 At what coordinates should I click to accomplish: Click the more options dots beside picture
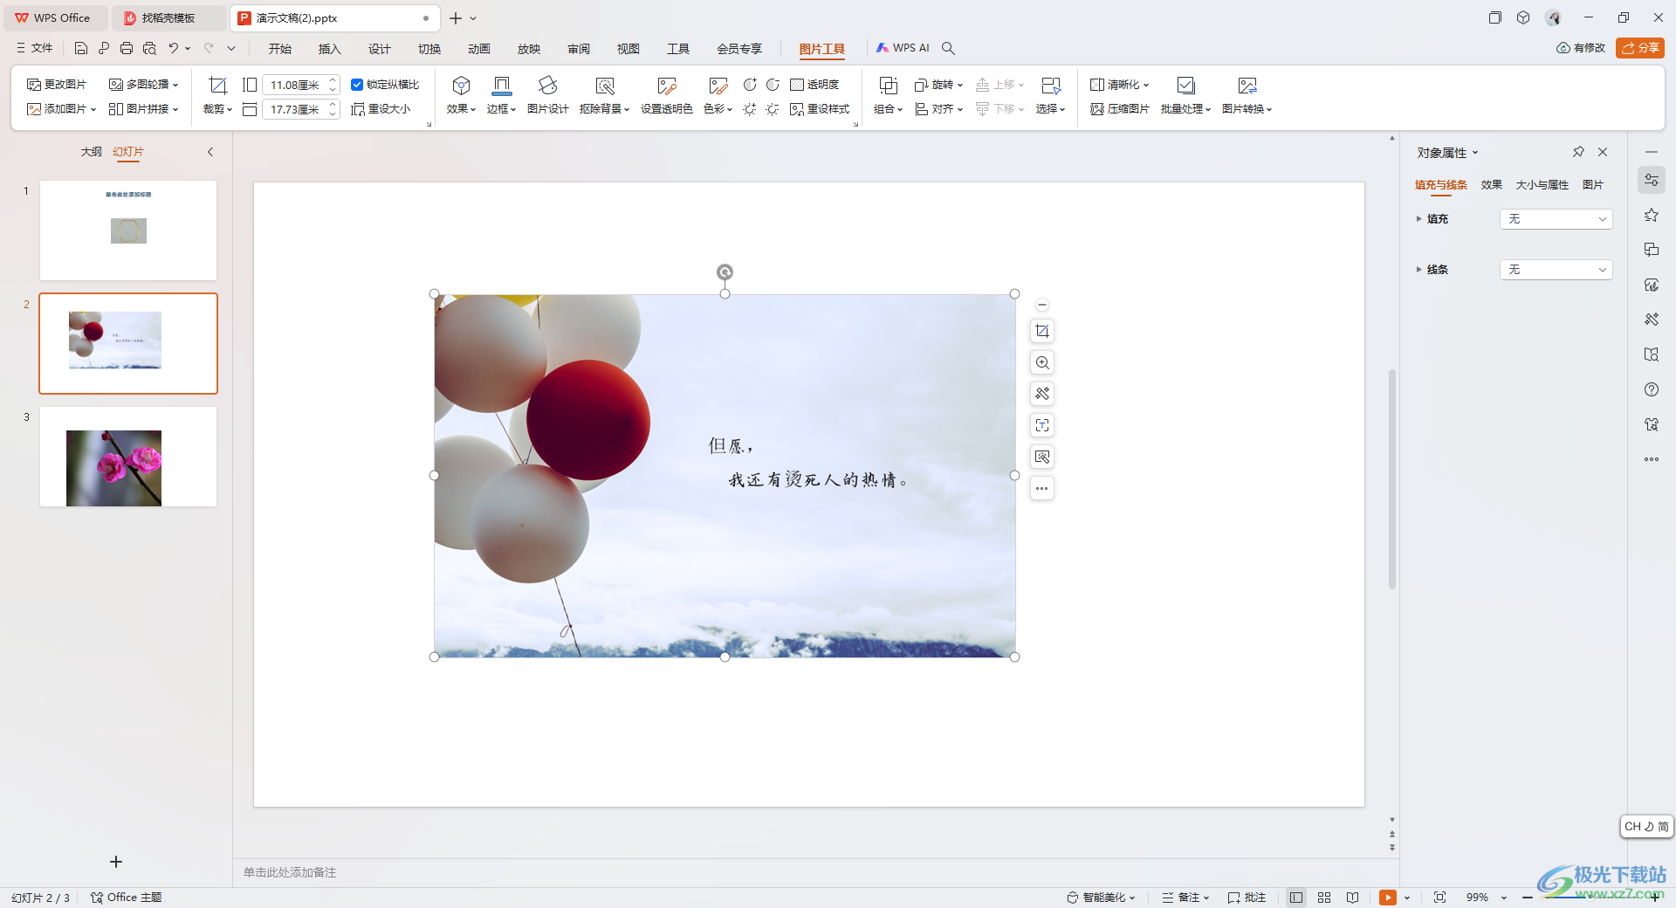(x=1042, y=488)
